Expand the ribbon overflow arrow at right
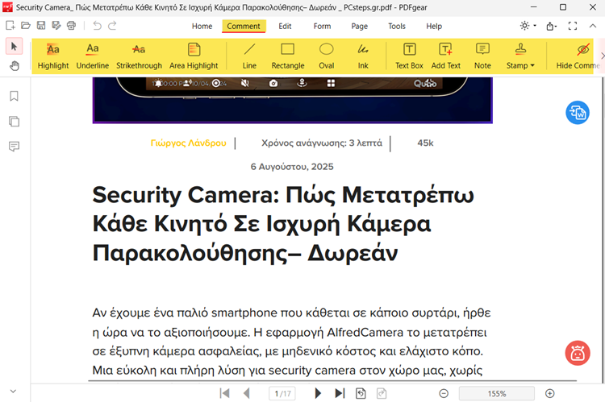 (603, 56)
